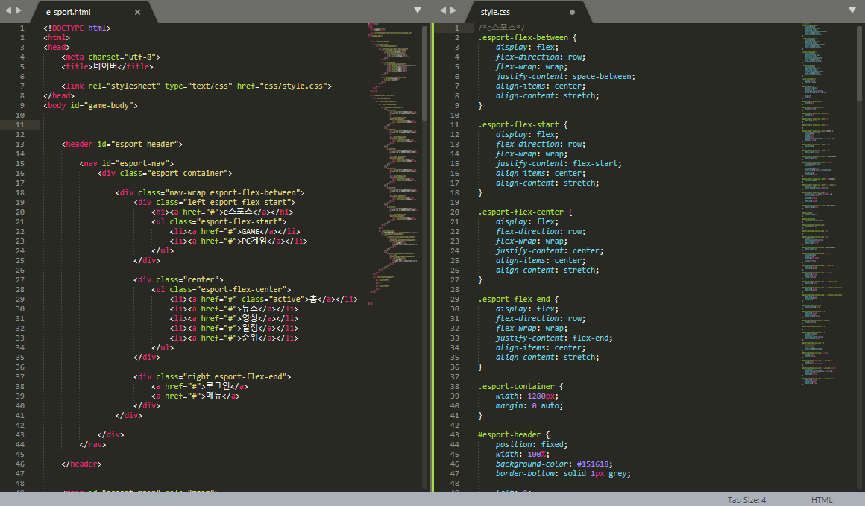Click justify-content: flex-start line
Viewport: 865px width, 506px height.
pos(559,164)
